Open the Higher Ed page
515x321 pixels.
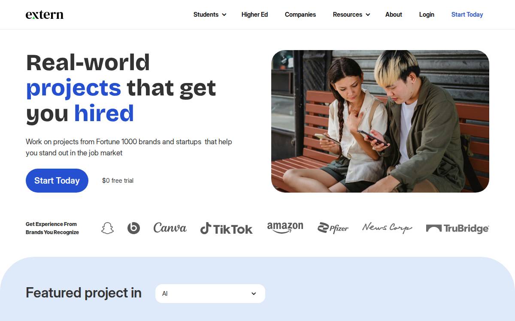pos(254,15)
